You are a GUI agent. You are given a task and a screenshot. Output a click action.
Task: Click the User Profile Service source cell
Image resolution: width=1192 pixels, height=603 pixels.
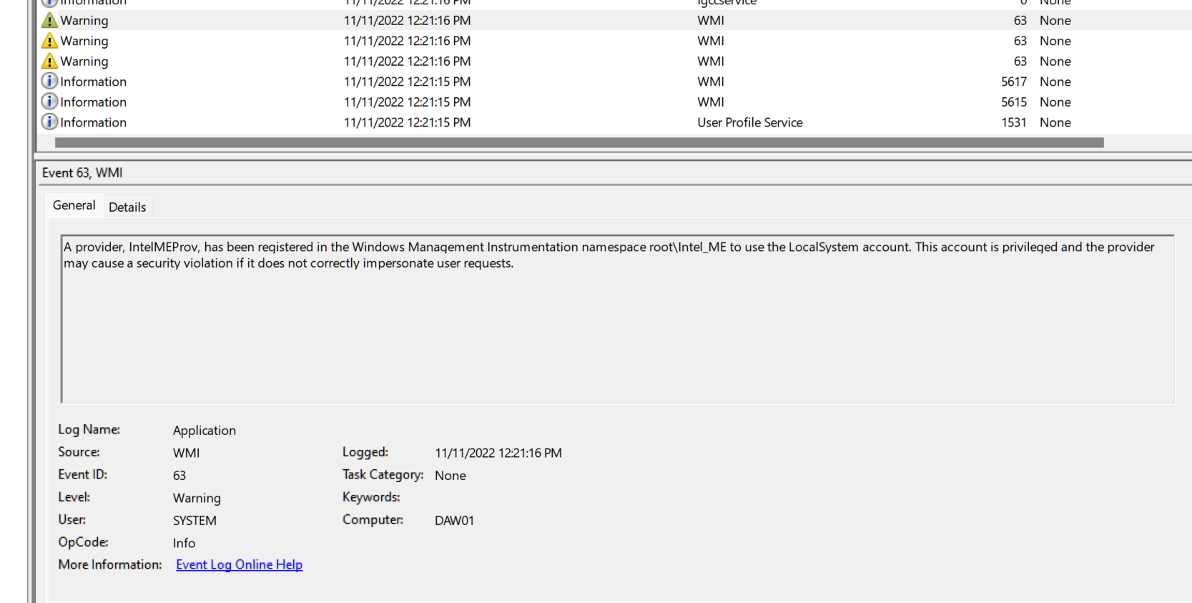point(750,122)
